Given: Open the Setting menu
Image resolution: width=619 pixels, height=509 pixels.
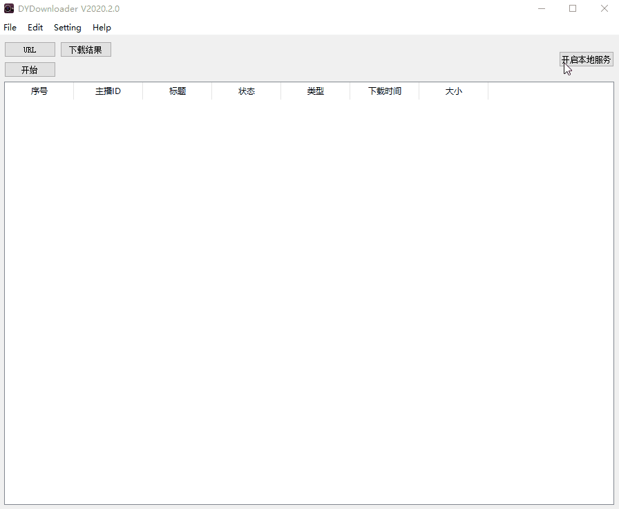Looking at the screenshot, I should 68,28.
